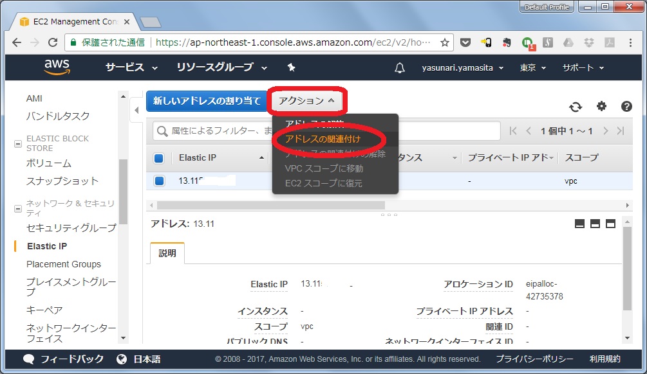Switch to the 説明 tab

167,253
